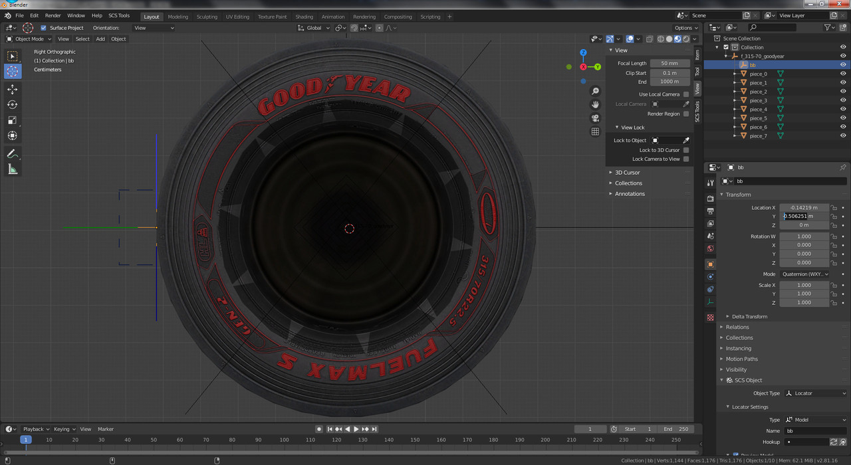This screenshot has height=465, width=851.
Task: Open the Keying popover in timeline
Action: (64, 429)
